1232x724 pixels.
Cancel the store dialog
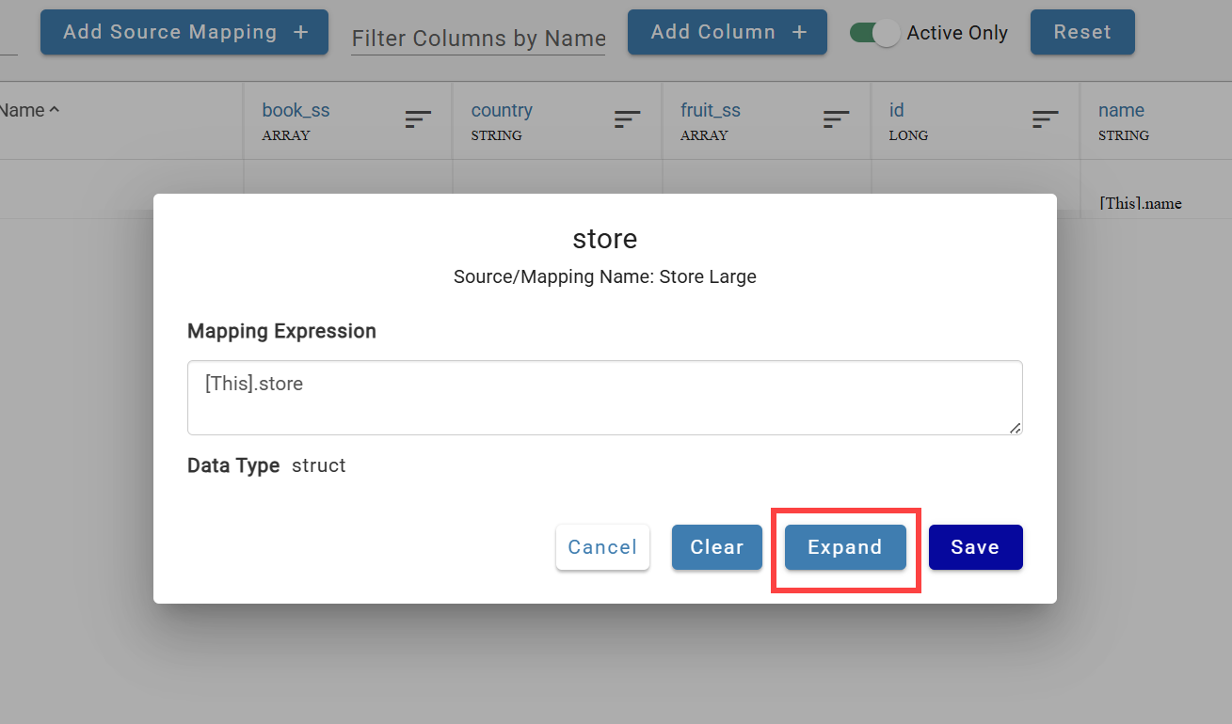click(x=602, y=546)
